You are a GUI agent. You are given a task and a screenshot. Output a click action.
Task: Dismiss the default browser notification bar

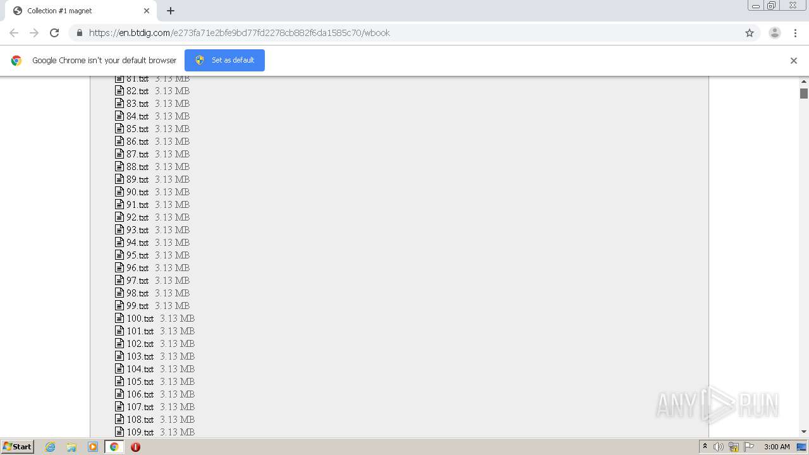(794, 61)
